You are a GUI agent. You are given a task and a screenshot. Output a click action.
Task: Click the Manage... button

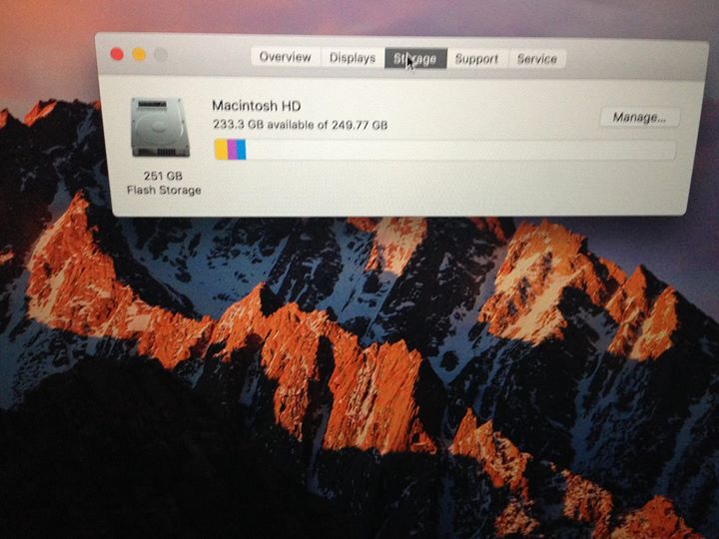pyautogui.click(x=640, y=118)
